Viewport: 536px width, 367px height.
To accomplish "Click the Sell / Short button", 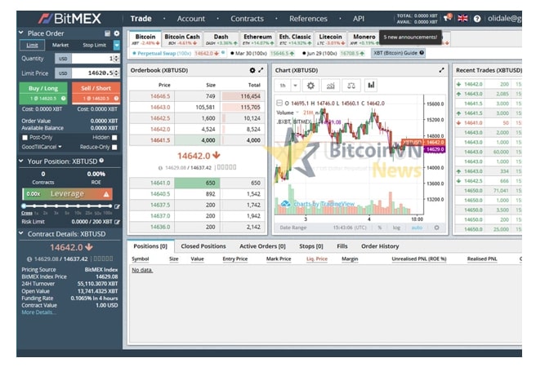I will pyautogui.click(x=96, y=93).
